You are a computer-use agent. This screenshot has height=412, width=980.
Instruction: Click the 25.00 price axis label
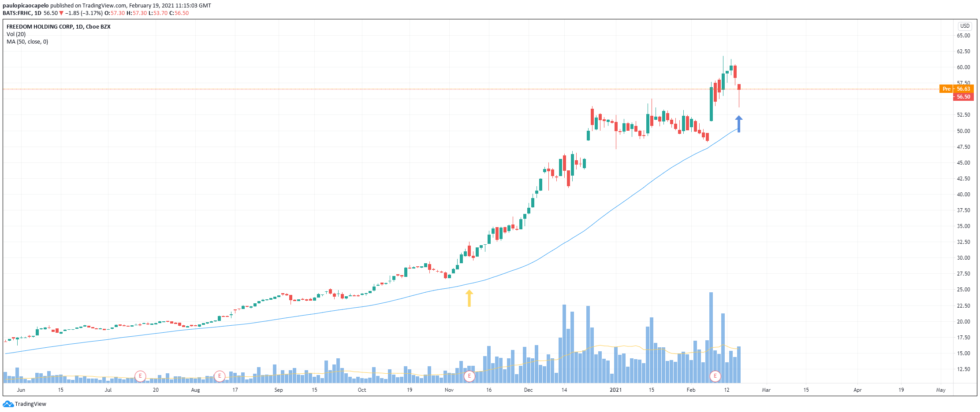pos(963,290)
